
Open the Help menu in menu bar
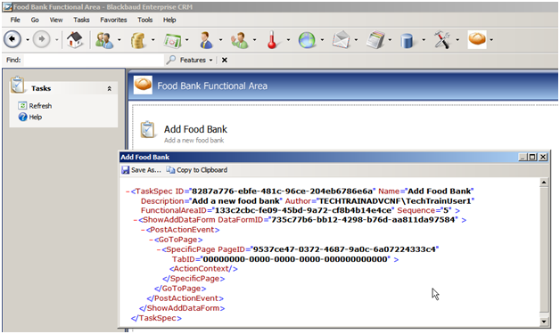pos(169,20)
